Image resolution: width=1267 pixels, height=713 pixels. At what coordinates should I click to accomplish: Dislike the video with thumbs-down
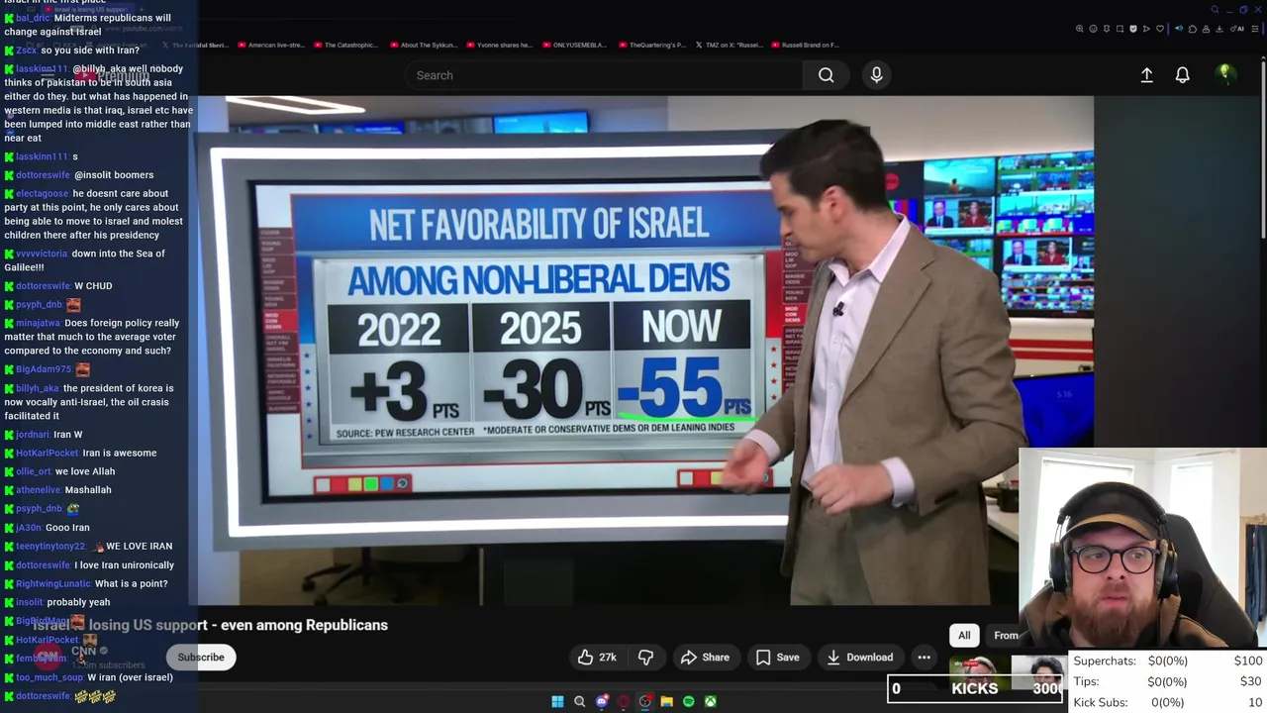point(645,658)
